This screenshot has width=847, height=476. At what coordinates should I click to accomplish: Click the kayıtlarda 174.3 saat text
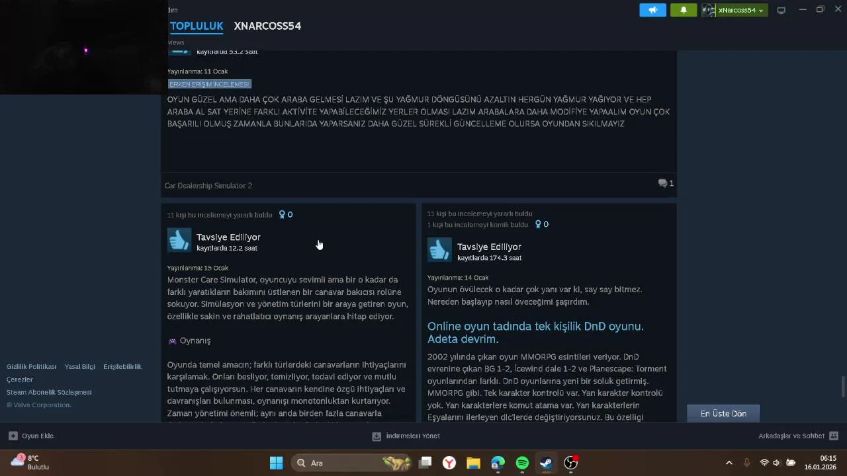coord(489,258)
